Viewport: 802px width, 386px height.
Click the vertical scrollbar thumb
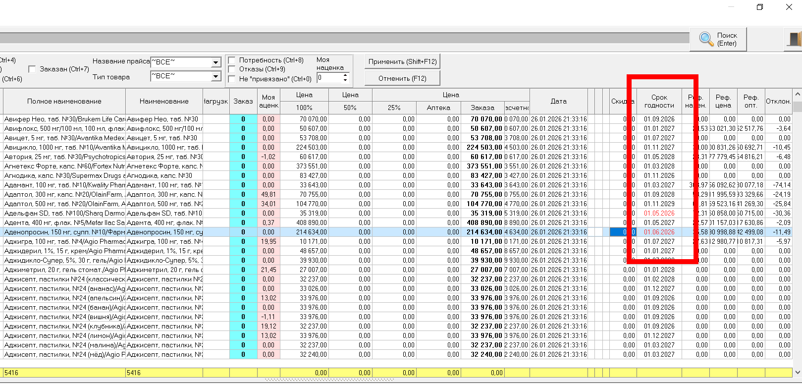click(797, 107)
